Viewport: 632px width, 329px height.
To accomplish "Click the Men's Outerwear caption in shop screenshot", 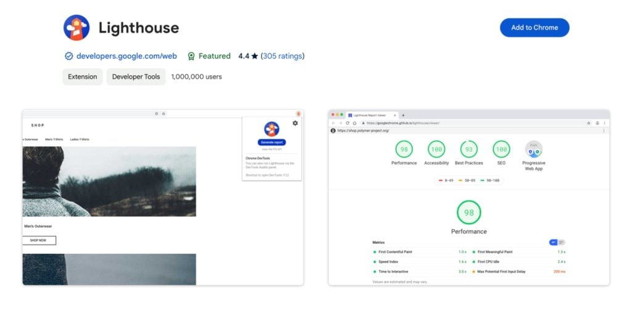I will (x=38, y=226).
